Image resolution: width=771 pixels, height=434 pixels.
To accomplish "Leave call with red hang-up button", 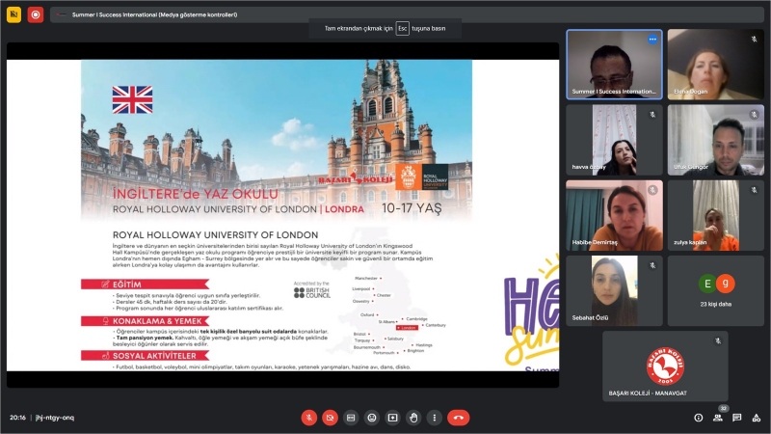I will (x=459, y=418).
